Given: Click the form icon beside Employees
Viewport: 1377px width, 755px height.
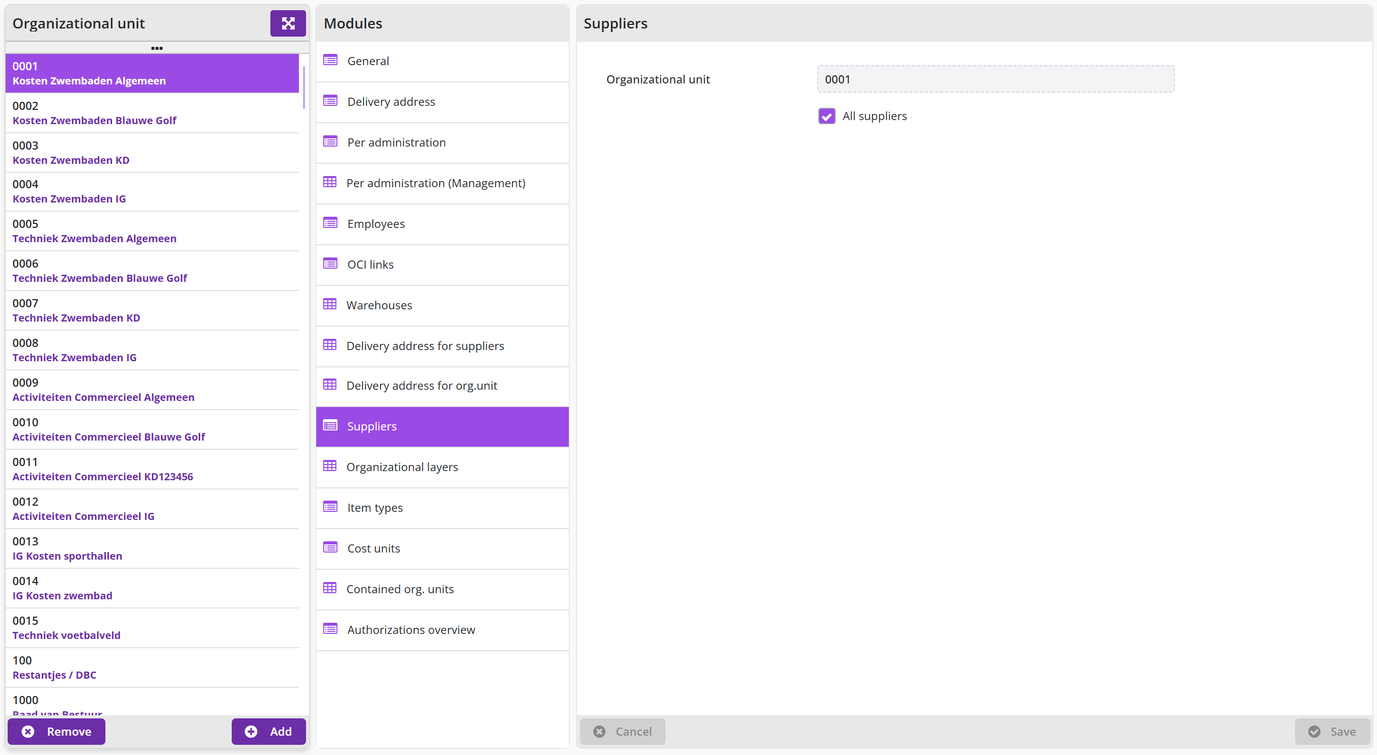Looking at the screenshot, I should [x=331, y=223].
